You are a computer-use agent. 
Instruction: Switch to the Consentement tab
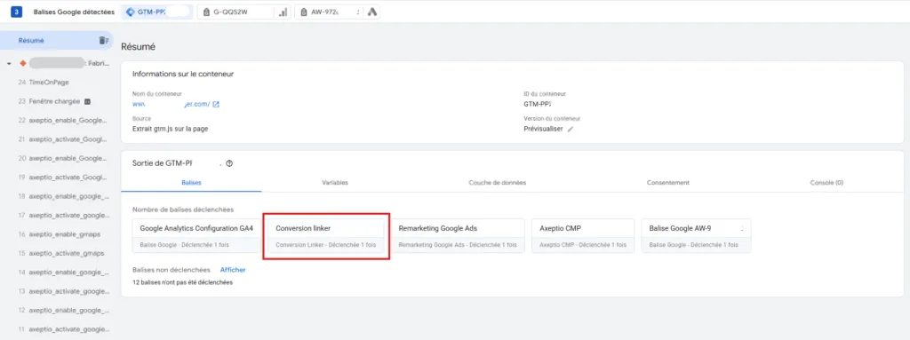tap(668, 183)
